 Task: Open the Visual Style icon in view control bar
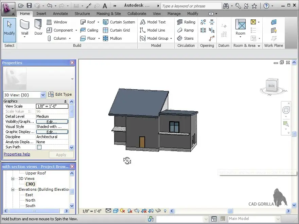click(x=116, y=211)
